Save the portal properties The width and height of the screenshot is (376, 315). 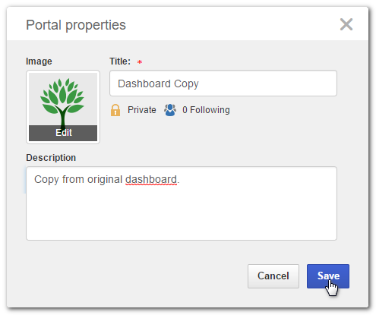[x=328, y=276]
